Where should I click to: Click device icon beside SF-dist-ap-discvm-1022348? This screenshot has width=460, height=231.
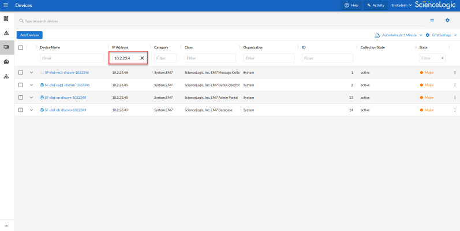42,98
